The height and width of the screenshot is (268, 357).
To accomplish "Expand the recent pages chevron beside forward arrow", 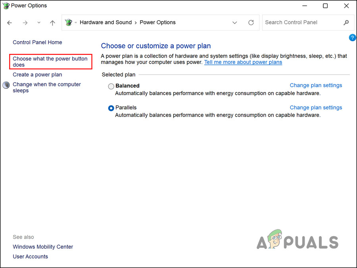I will [x=38, y=23].
